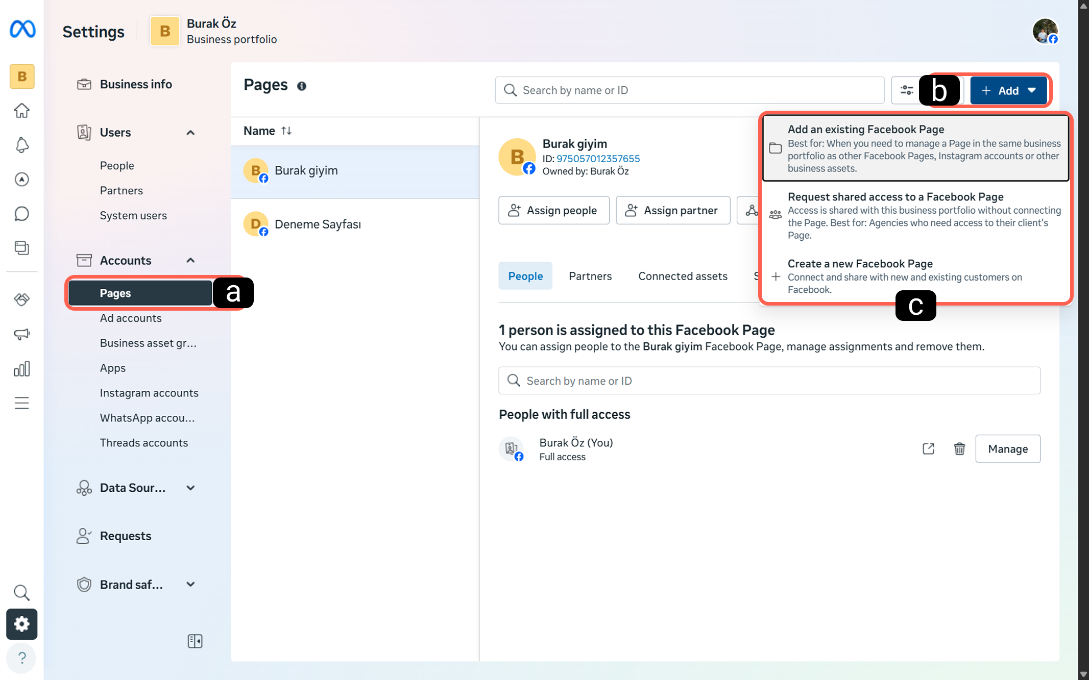This screenshot has height=680, width=1089.
Task: Open the chat bubble inbox icon
Action: [22, 213]
